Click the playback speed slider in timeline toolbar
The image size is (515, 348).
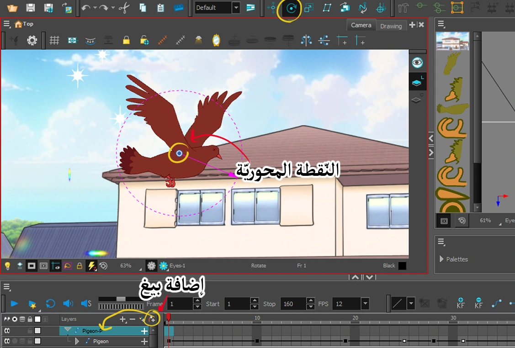click(121, 299)
